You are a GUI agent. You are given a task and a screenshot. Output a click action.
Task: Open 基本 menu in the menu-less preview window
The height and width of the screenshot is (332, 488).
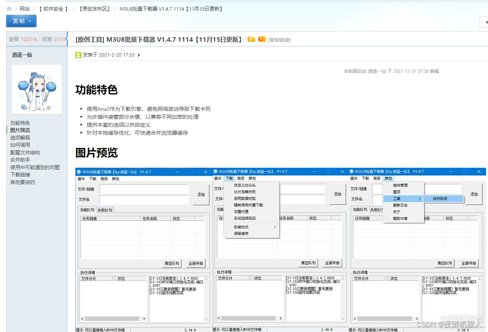click(81, 179)
